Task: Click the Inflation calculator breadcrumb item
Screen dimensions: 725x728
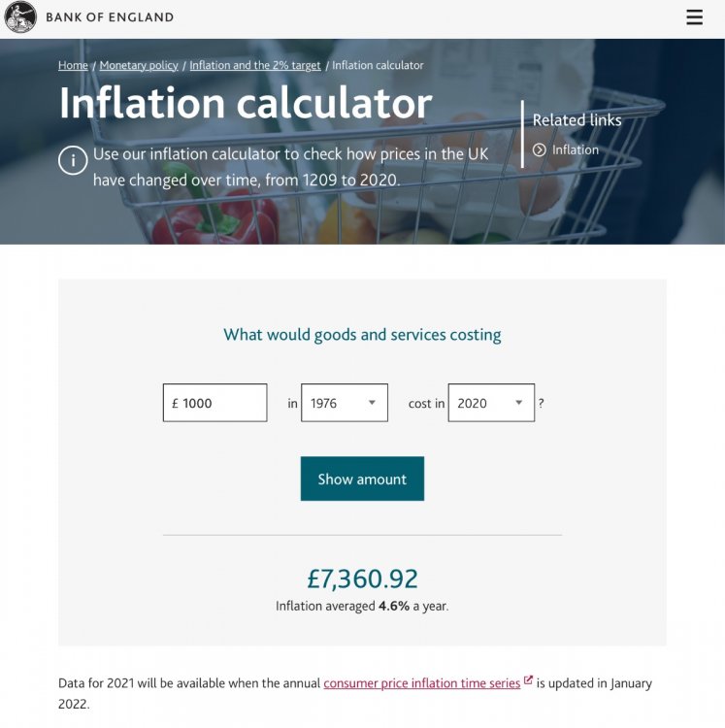Action: coord(378,66)
